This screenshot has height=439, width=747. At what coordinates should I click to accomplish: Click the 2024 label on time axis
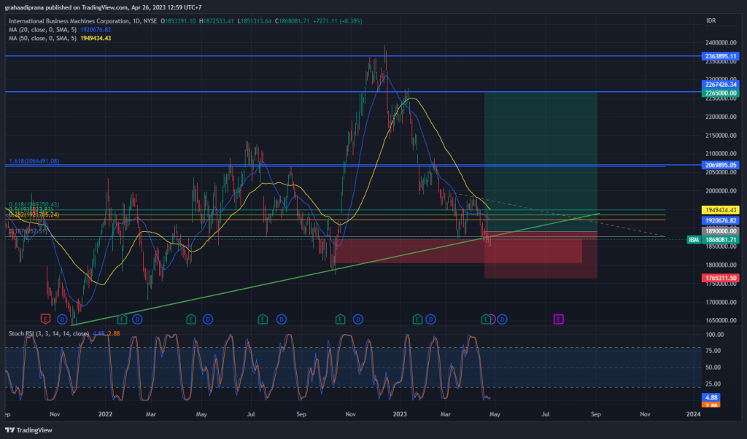point(693,414)
